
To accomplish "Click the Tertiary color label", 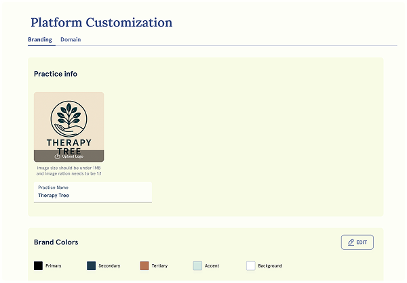I will [159, 266].
